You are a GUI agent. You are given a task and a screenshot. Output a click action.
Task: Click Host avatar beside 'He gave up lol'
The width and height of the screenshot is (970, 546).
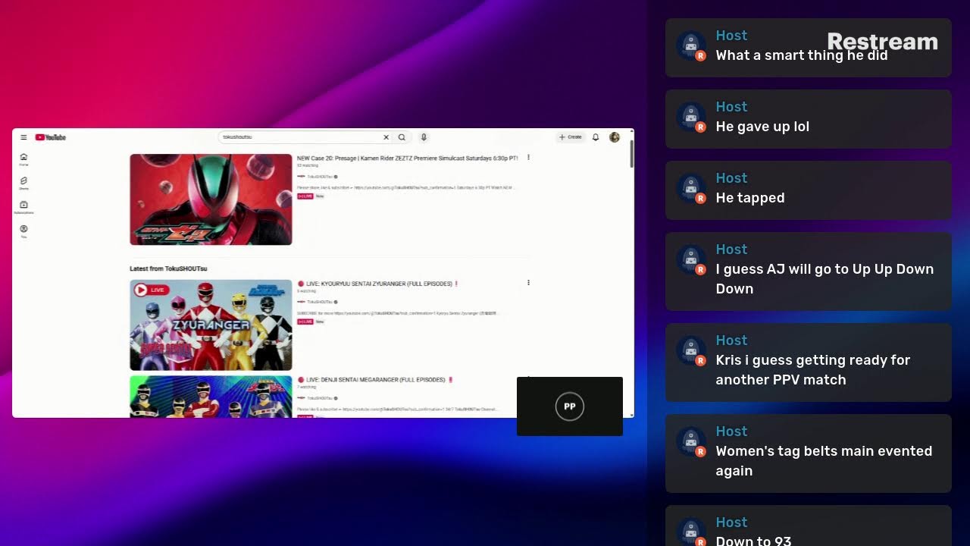point(691,118)
